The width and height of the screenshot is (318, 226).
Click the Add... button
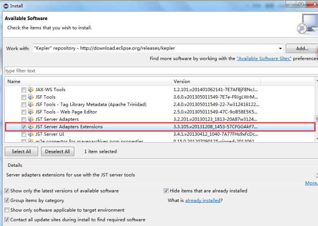[302, 48]
